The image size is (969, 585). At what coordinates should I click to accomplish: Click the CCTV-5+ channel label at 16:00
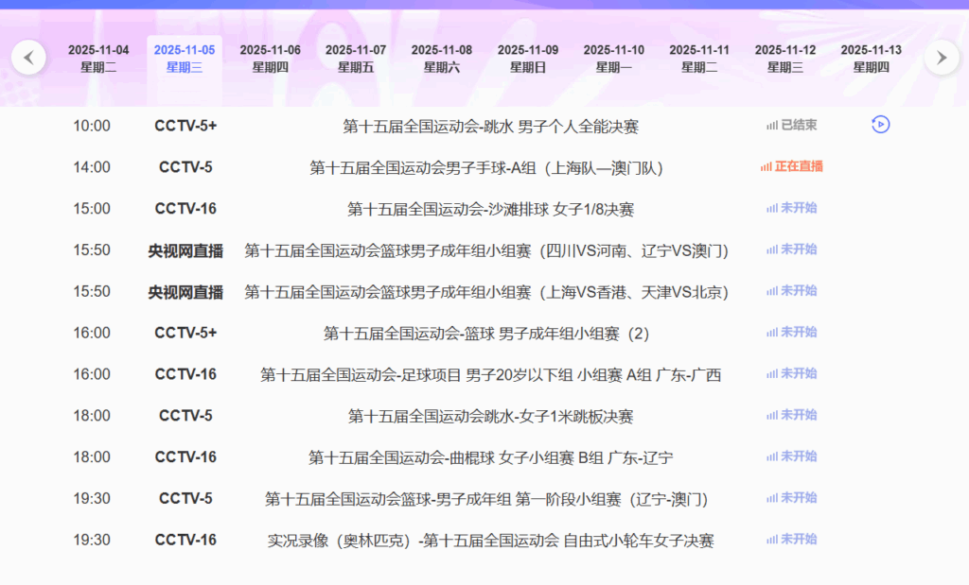coord(185,333)
